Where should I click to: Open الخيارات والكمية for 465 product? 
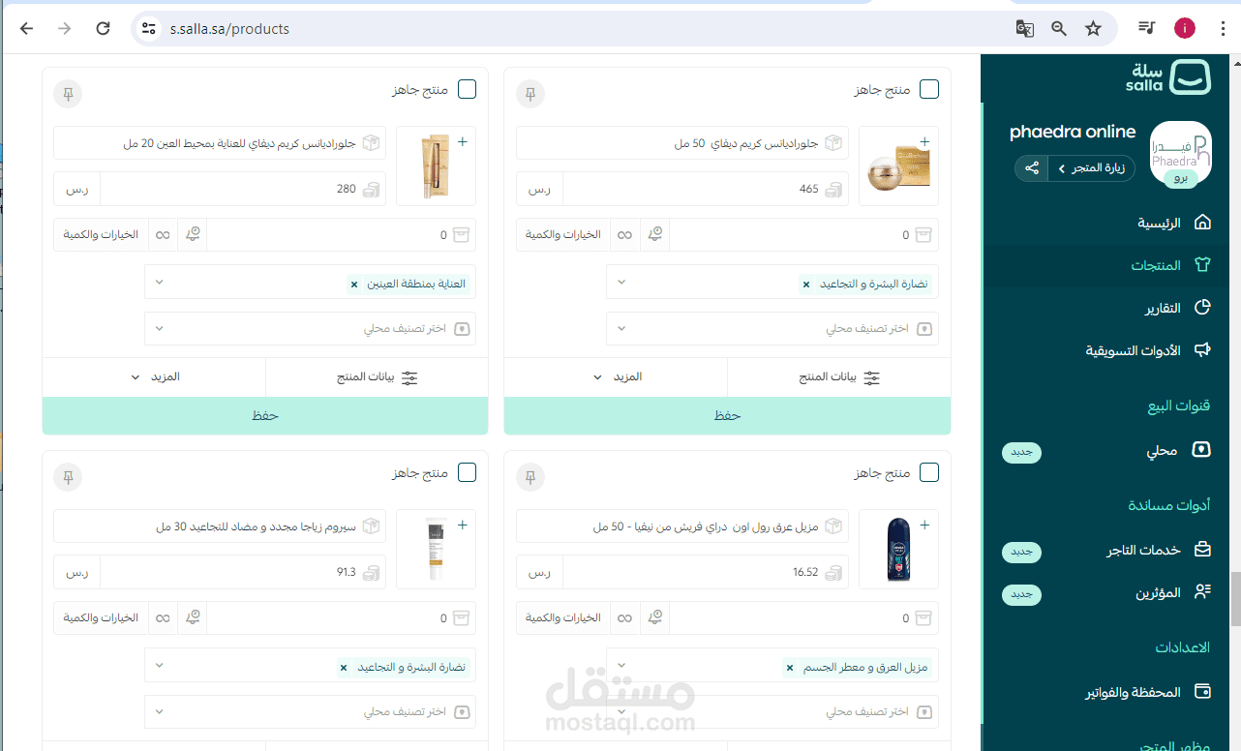[x=563, y=235]
